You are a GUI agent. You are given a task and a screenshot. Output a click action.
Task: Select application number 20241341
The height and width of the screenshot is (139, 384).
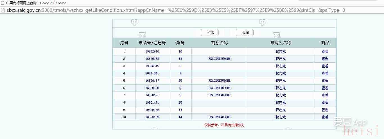[x=152, y=74]
